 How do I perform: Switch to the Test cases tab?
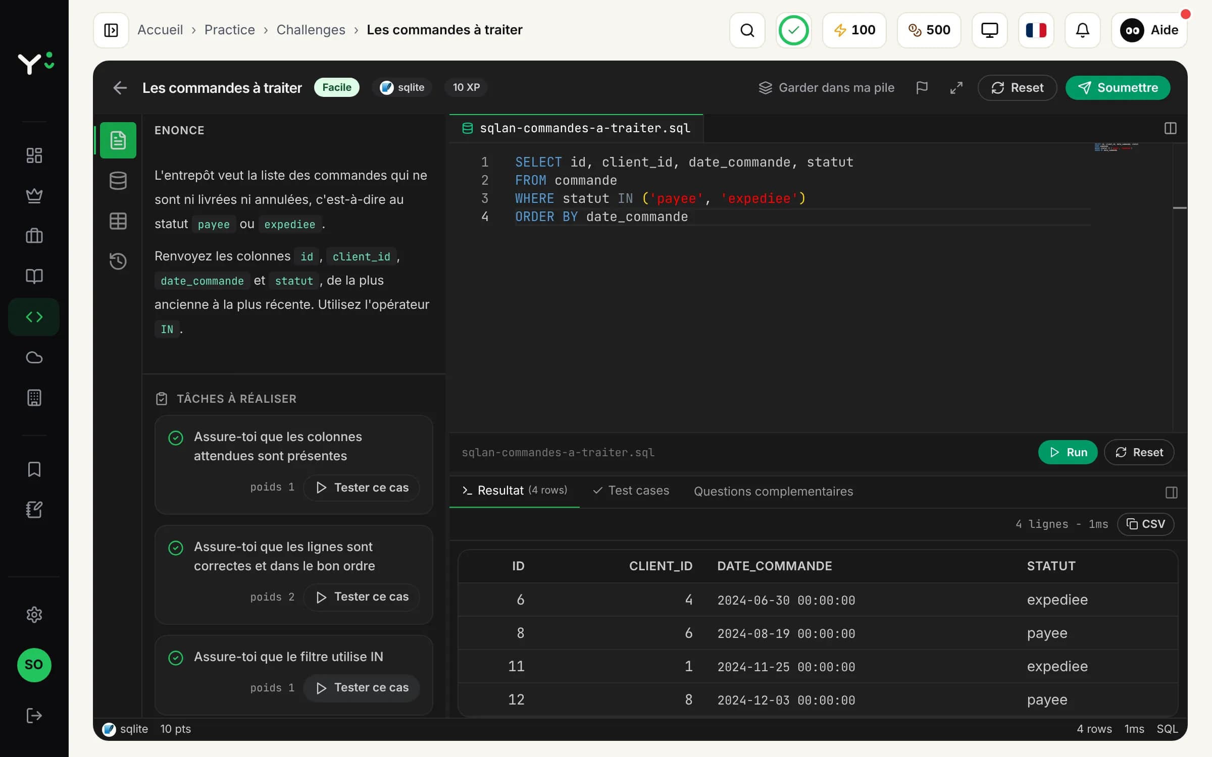click(x=631, y=491)
